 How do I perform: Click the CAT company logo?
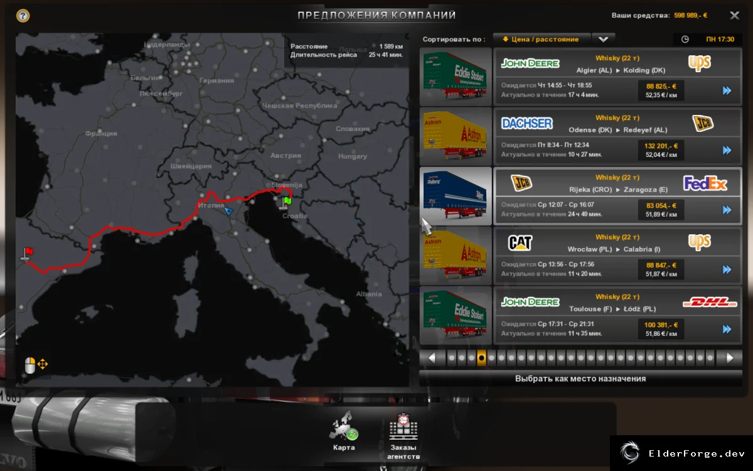(x=521, y=242)
